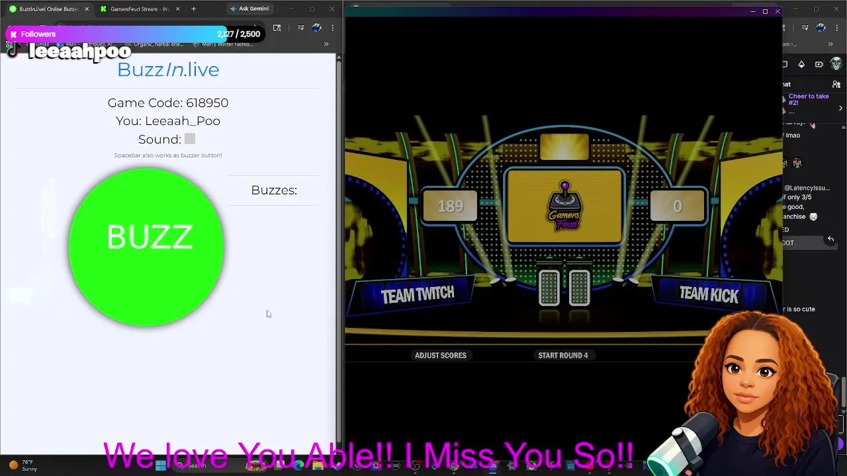Close the GamersFeud Stream tab
Image resolution: width=847 pixels, height=476 pixels.
pos(177,9)
